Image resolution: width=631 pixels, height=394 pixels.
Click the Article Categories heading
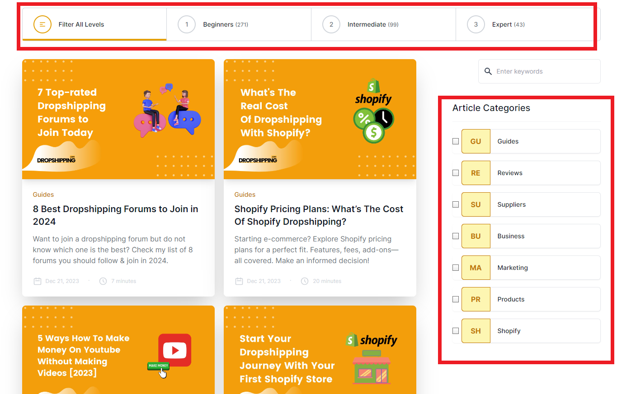click(491, 108)
